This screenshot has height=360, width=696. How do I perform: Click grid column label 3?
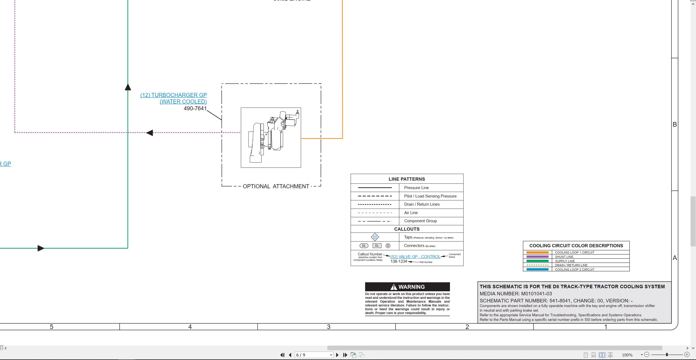click(x=329, y=327)
